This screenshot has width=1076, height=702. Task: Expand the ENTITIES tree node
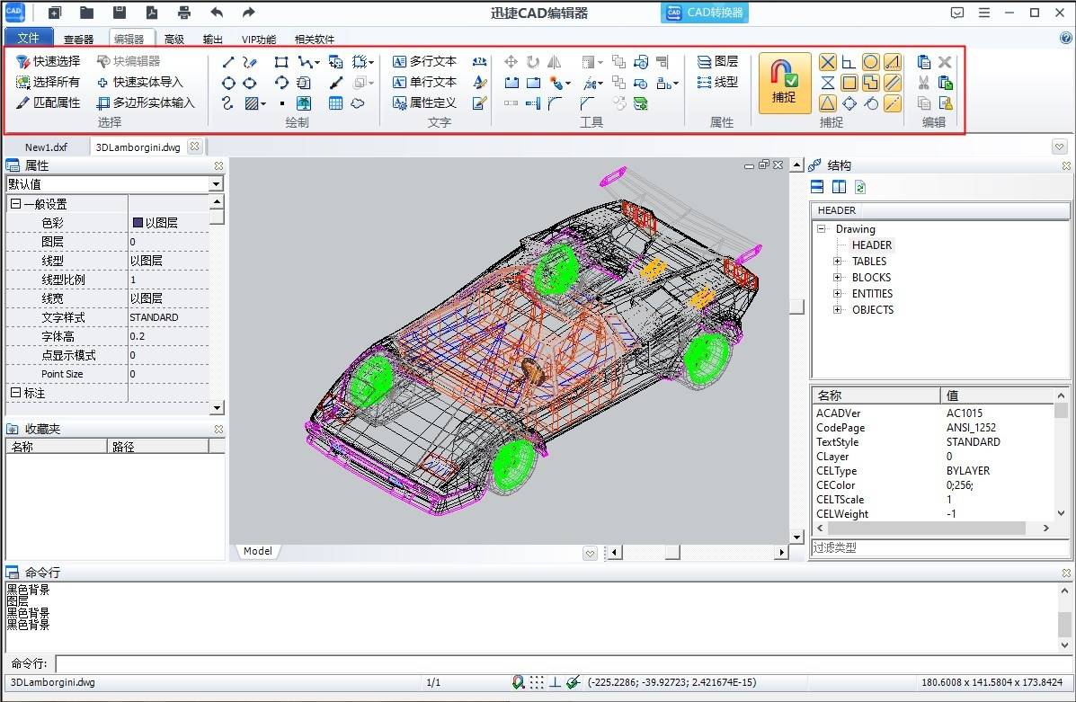tap(837, 293)
